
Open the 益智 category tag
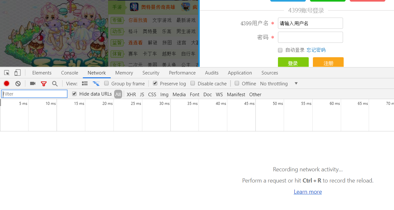click(117, 43)
